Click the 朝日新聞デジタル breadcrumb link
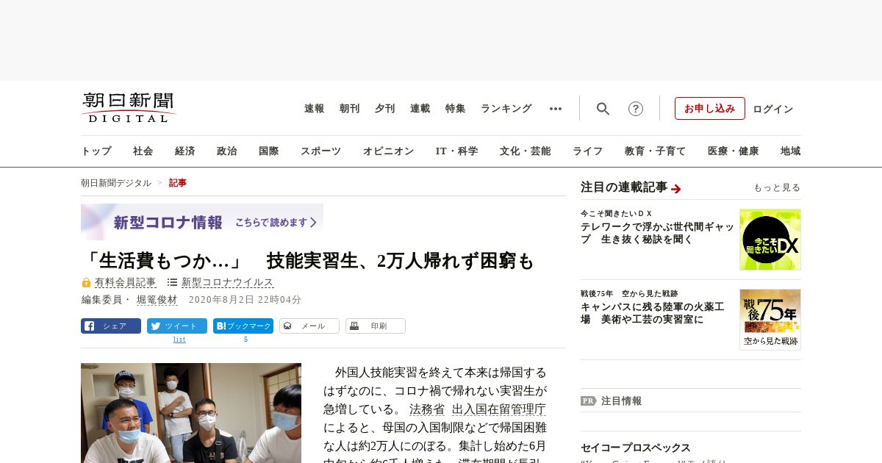Screen dimensions: 882x463 [x=116, y=183]
